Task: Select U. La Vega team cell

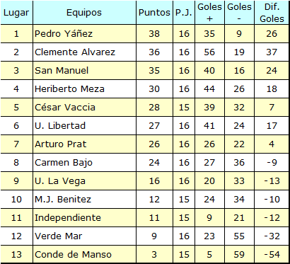Action: point(84,181)
